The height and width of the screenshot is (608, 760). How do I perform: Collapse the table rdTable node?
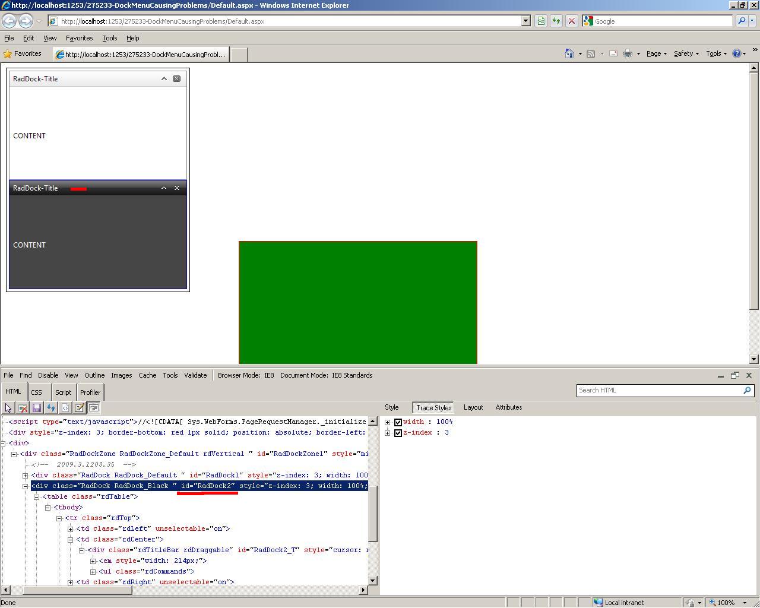[x=37, y=496]
